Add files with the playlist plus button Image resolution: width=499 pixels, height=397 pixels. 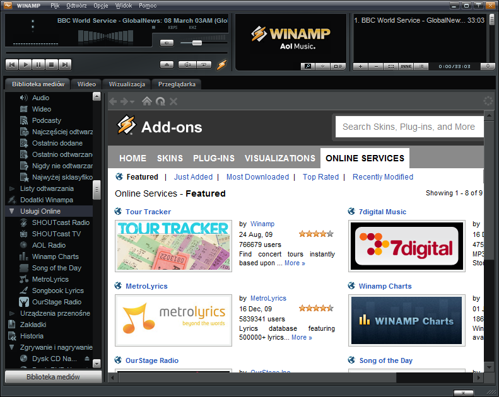click(x=361, y=66)
